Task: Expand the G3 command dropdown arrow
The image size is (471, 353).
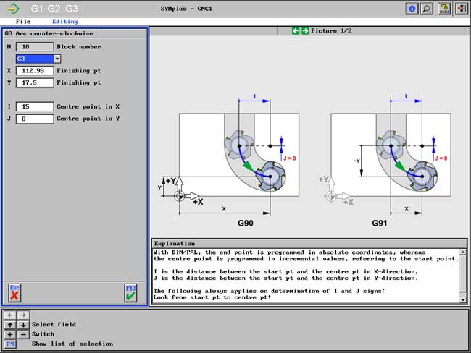Action: tap(57, 58)
